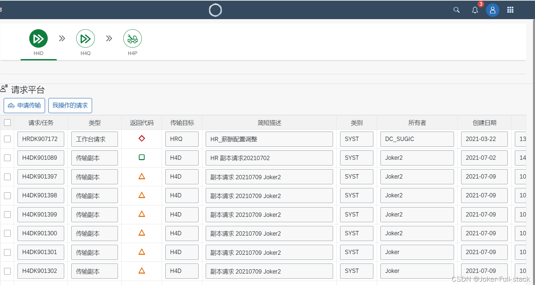Check the row H4DK901089 checkbox
The height and width of the screenshot is (285, 535).
pyautogui.click(x=7, y=158)
